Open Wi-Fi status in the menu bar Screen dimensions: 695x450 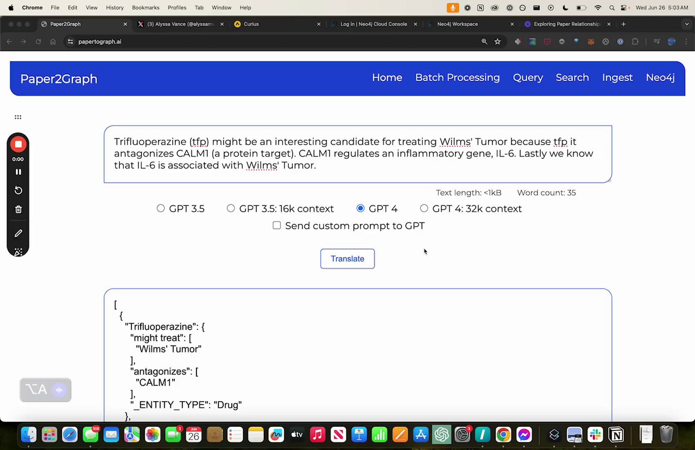click(x=598, y=8)
